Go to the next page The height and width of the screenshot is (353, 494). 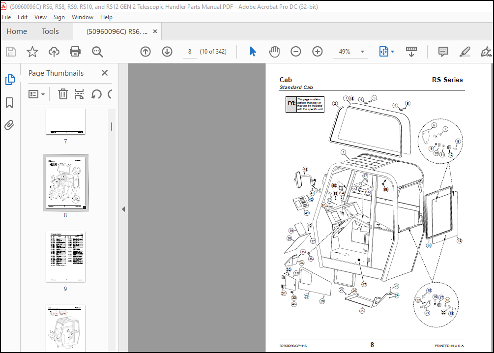pos(167,52)
